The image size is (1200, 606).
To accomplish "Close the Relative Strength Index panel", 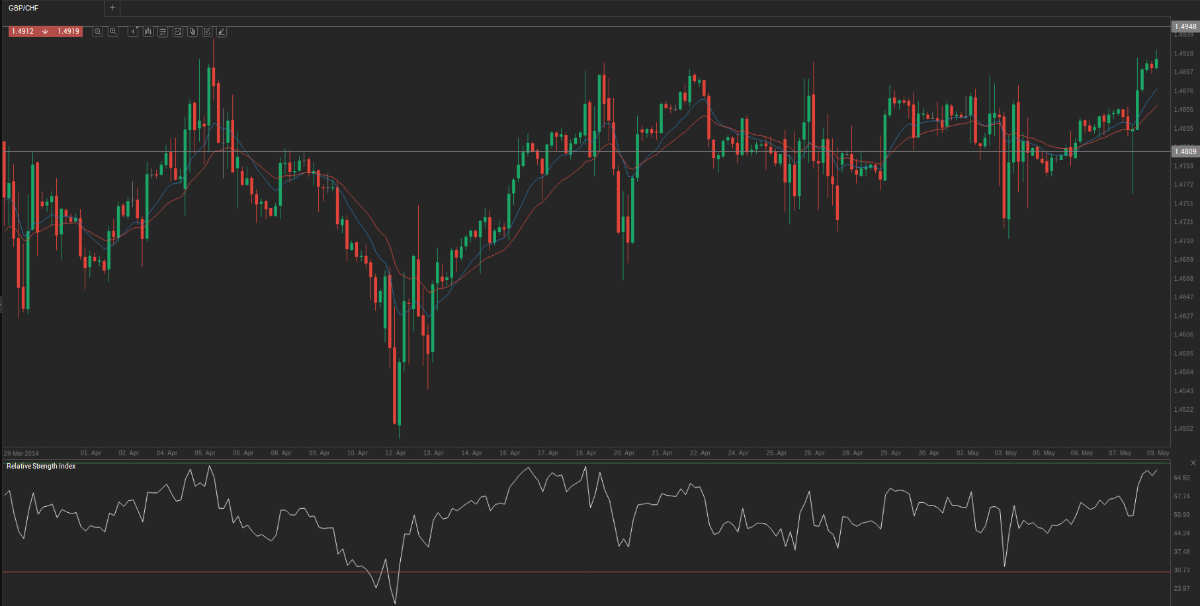I will pos(1193,463).
